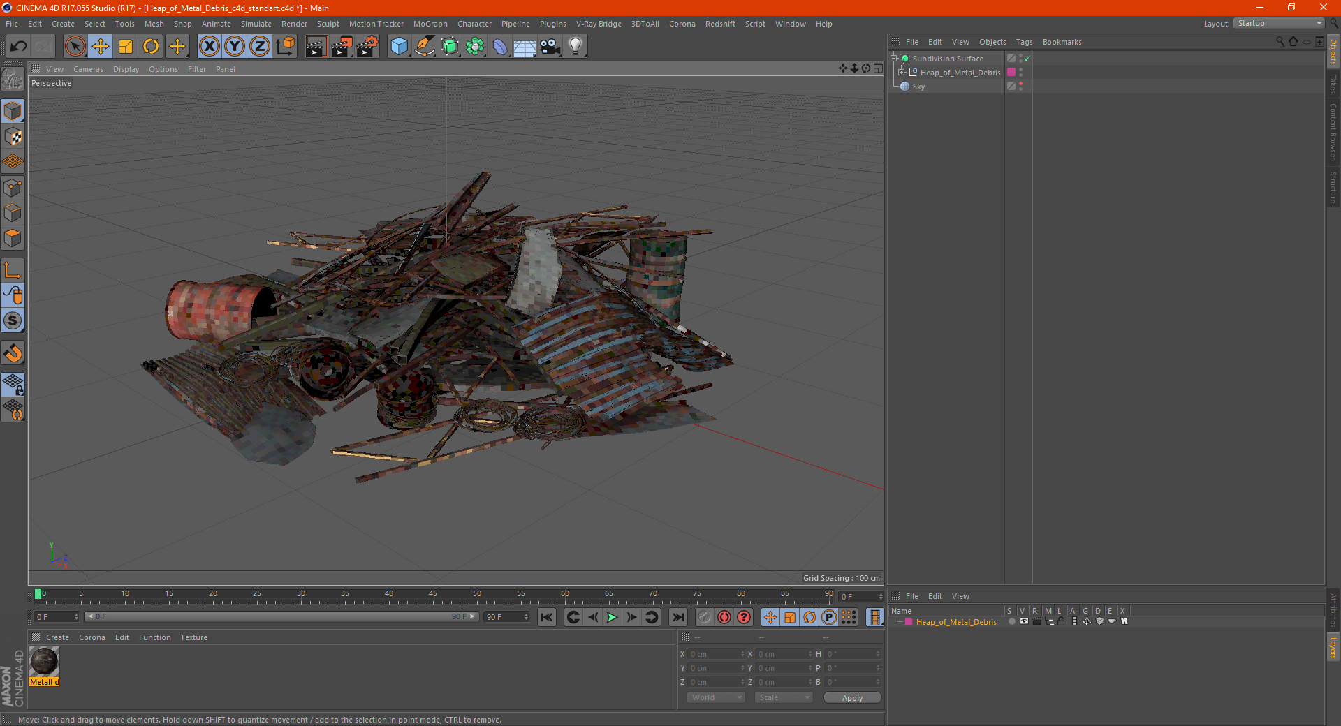Open the viewport Display menu
The image size is (1341, 726).
point(126,69)
